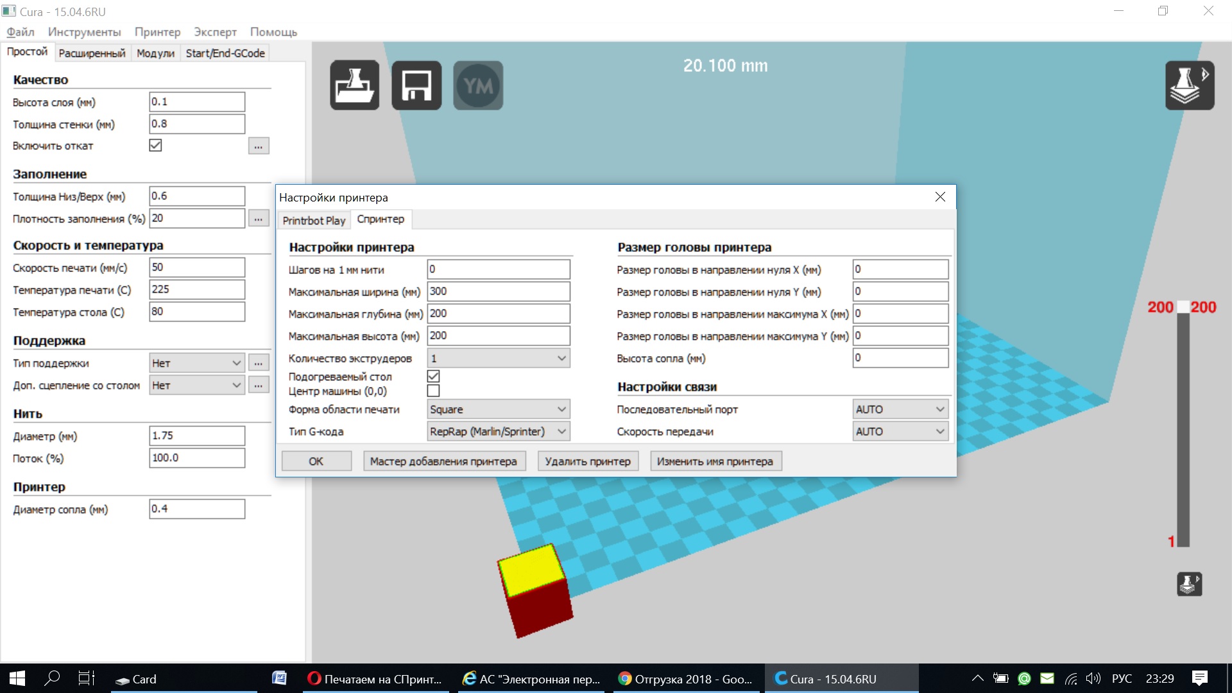Toggle the Включить откат checkbox

[x=155, y=146]
